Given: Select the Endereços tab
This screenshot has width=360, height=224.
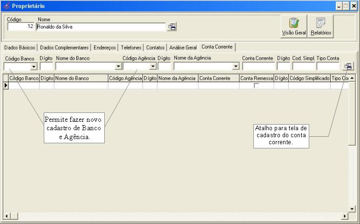Looking at the screenshot, I should 104,48.
